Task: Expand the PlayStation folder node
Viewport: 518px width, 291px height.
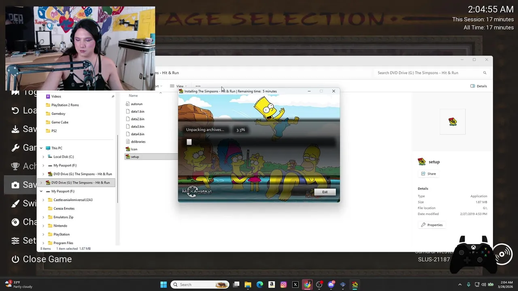Action: [43, 234]
